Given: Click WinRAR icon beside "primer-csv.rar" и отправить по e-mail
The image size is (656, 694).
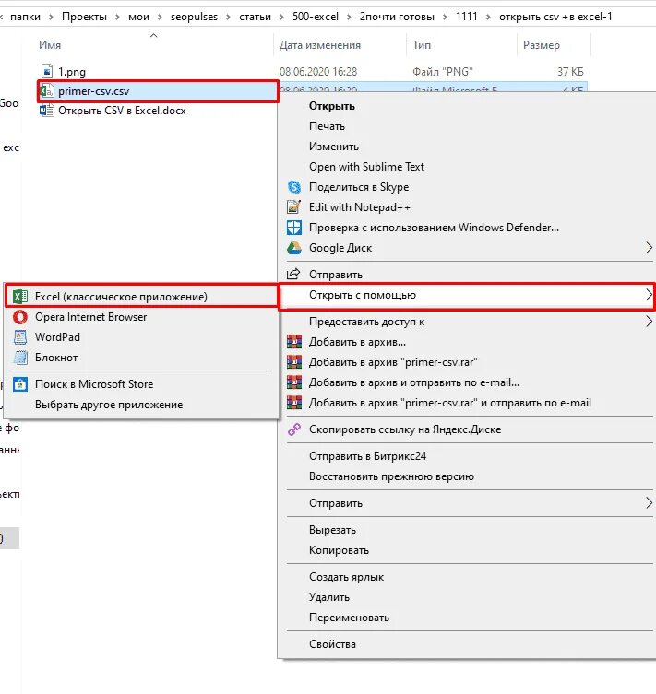Looking at the screenshot, I should tap(294, 403).
